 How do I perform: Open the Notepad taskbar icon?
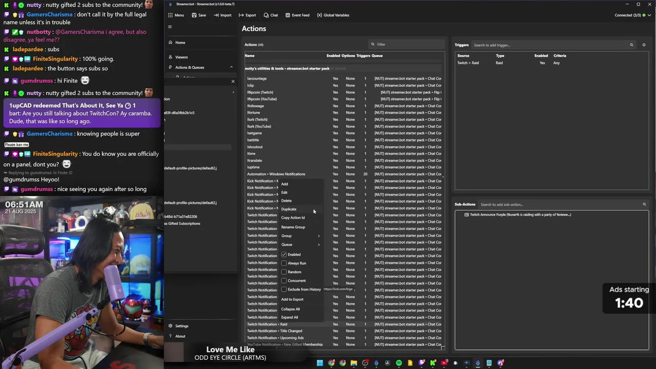pos(489,363)
